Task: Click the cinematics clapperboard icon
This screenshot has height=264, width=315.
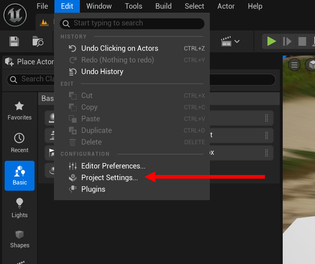Action: pyautogui.click(x=226, y=41)
